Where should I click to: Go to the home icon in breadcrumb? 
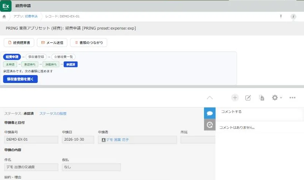pos(4,17)
